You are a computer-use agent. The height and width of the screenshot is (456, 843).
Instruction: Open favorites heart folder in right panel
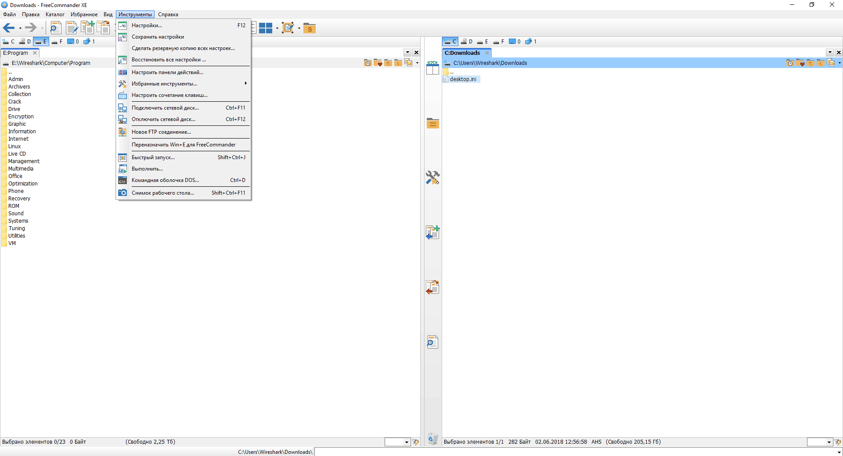[x=800, y=63]
